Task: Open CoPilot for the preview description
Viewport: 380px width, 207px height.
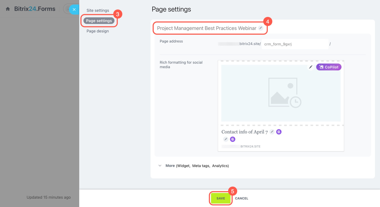Action: pos(233,139)
